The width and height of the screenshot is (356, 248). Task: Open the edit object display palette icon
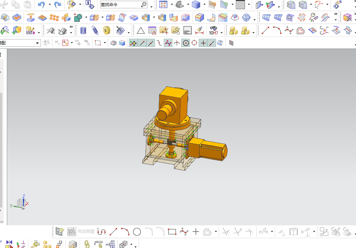click(71, 4)
